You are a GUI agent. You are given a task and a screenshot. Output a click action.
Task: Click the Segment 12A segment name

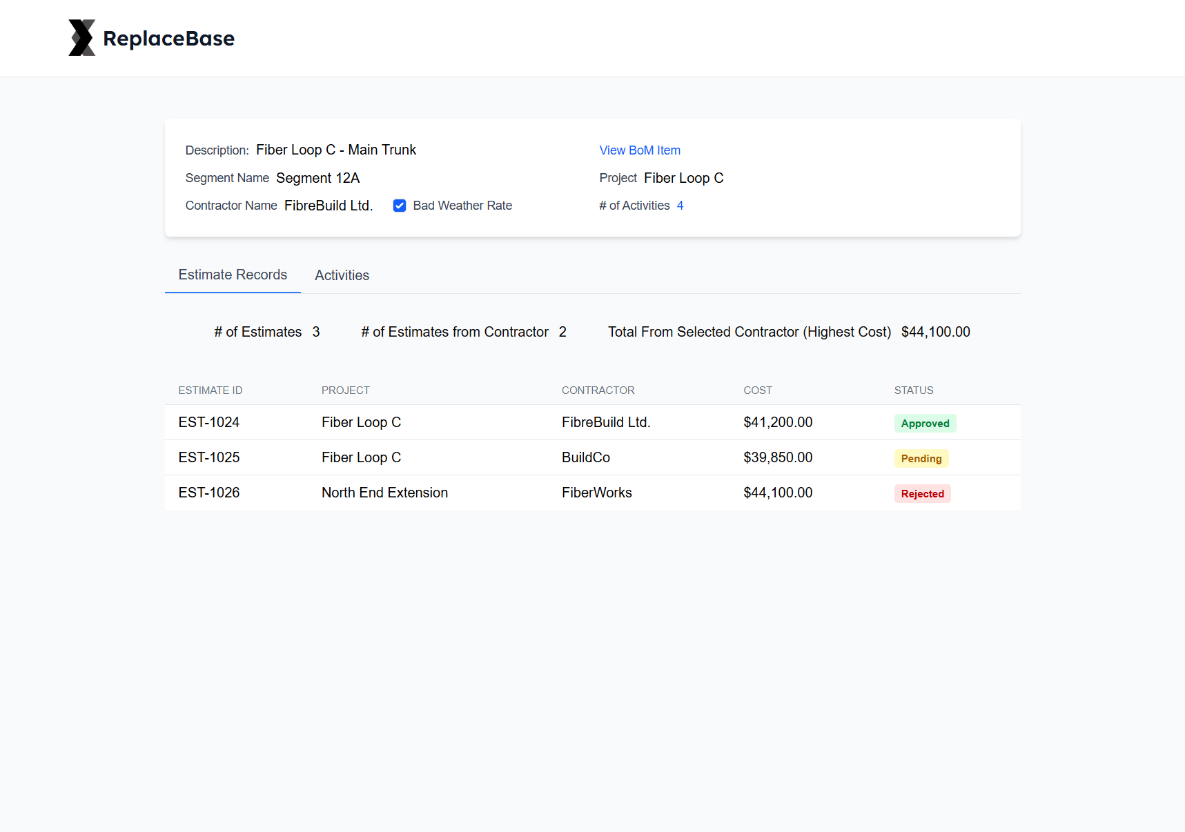click(317, 178)
